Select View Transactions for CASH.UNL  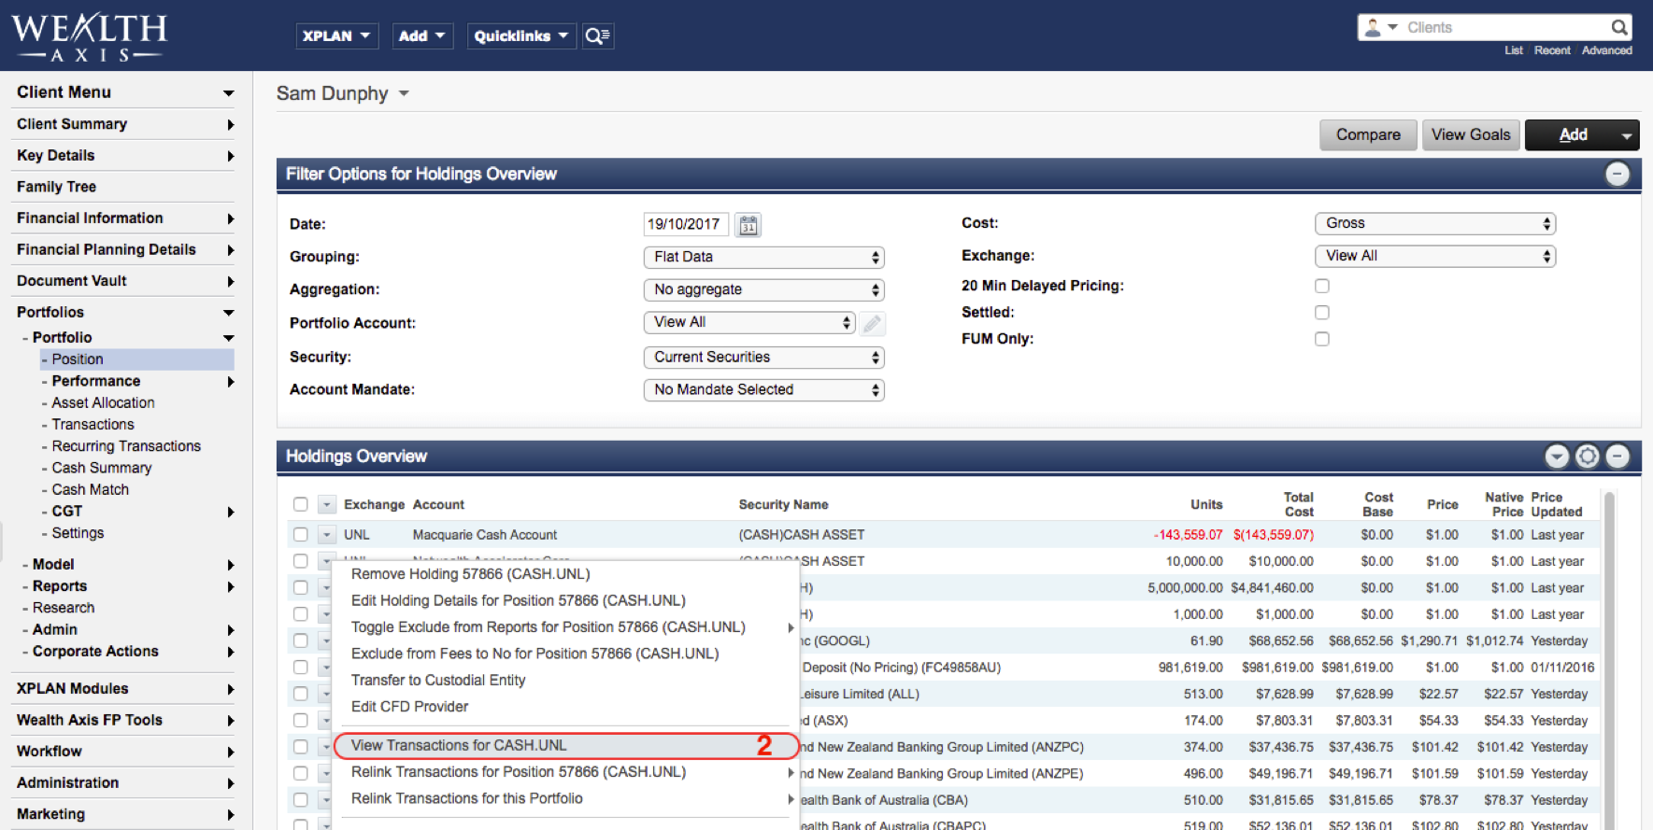click(x=566, y=745)
